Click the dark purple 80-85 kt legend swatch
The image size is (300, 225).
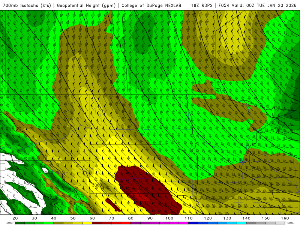pyautogui.click(x=136, y=223)
